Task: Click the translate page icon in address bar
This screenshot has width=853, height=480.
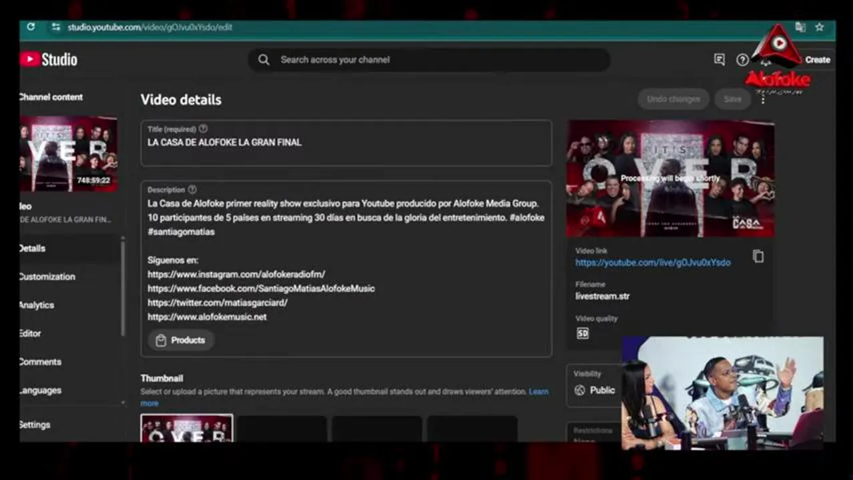Action: (x=800, y=27)
